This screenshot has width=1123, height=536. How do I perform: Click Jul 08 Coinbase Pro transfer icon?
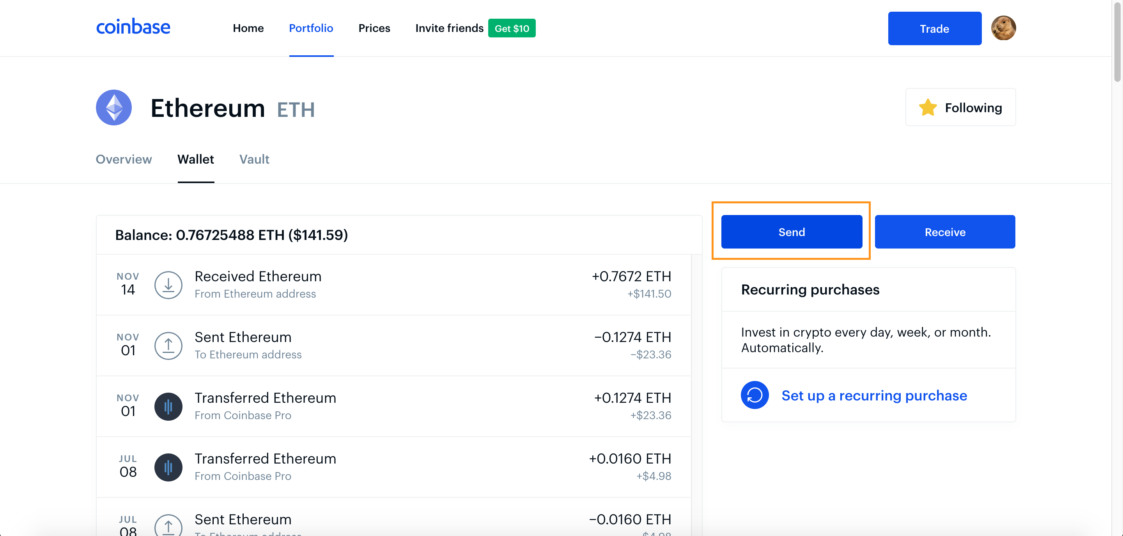point(168,467)
